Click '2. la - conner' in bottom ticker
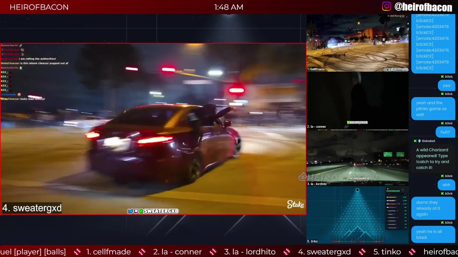This screenshot has width=458, height=257. 177,252
